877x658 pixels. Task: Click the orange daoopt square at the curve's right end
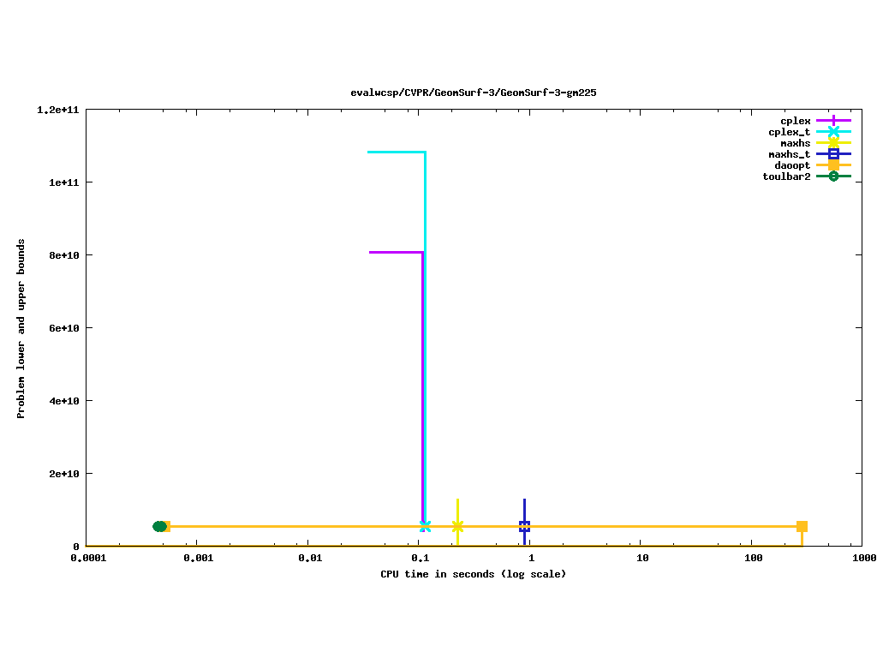pos(802,526)
